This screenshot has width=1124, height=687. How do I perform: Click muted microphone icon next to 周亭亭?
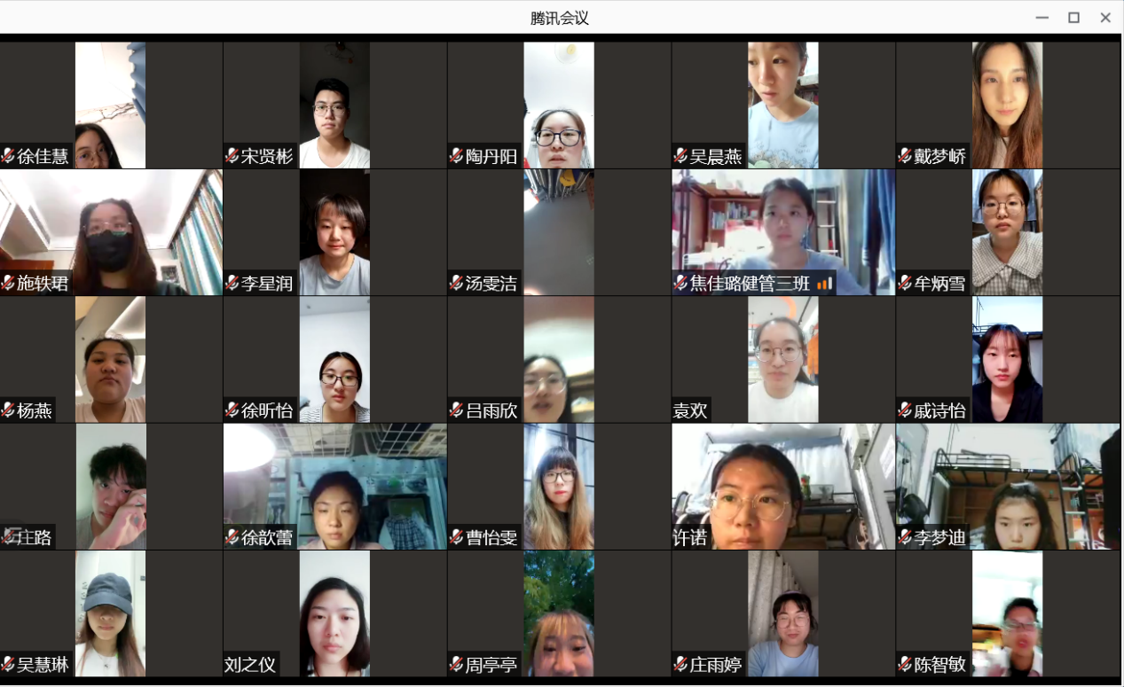tap(457, 665)
